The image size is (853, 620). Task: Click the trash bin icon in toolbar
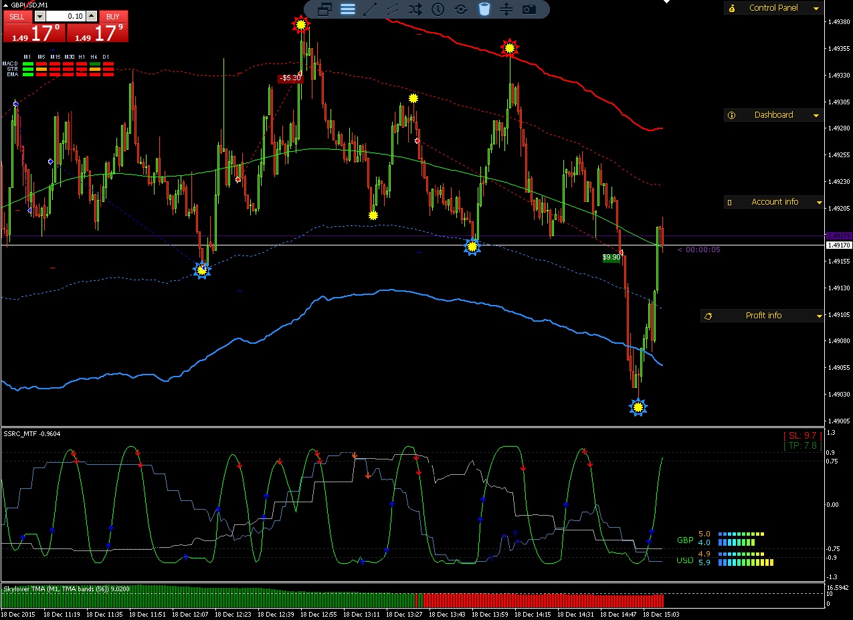[484, 9]
